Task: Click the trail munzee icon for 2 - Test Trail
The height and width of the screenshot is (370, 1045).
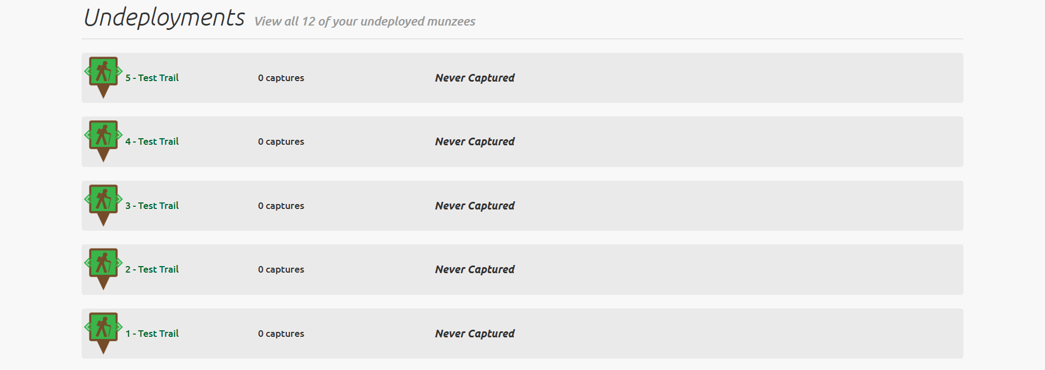Action: 103,266
